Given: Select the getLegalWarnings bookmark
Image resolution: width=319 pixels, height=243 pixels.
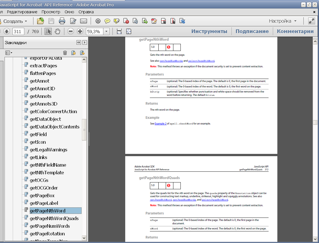Looking at the screenshot, I should pyautogui.click(x=48, y=150).
